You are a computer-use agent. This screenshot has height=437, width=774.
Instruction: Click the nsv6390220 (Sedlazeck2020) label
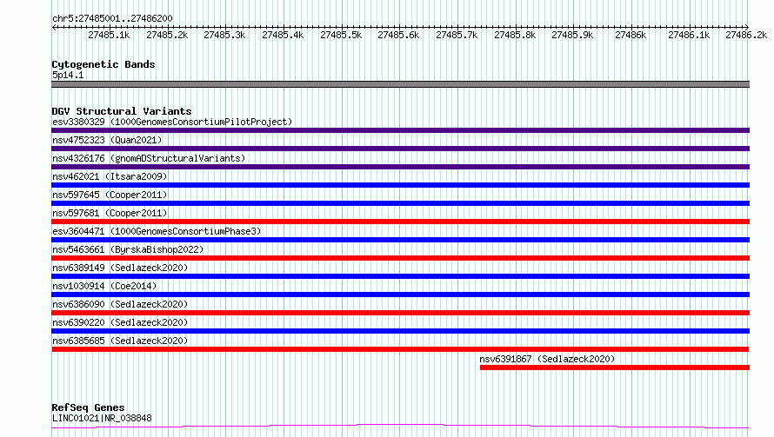pyautogui.click(x=120, y=322)
